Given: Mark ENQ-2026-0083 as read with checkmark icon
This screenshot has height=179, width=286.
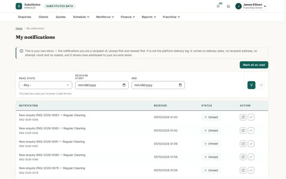Looking at the screenshot, I should (251, 117).
